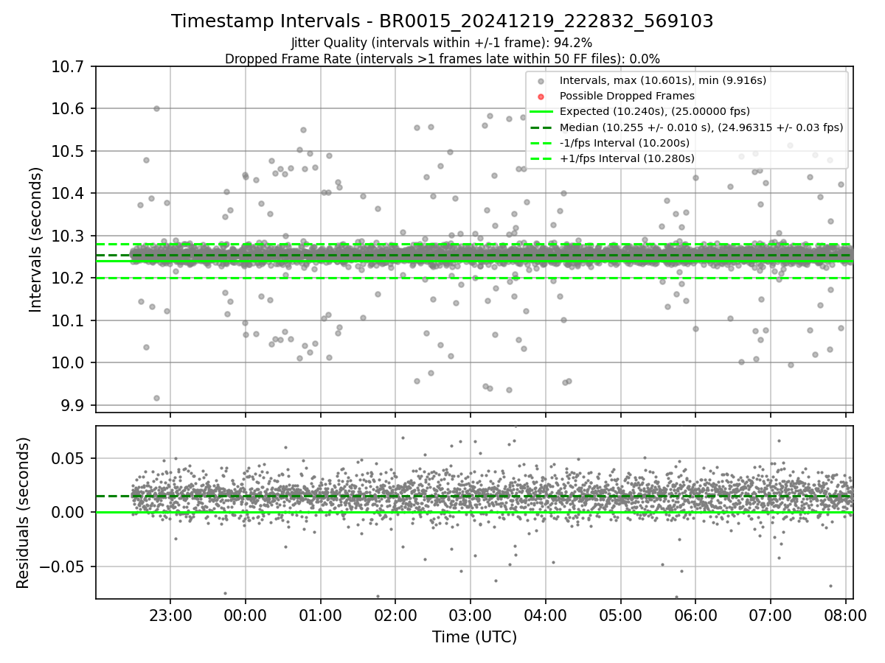Click the maximum interval data point at 10.6 seconds
This screenshot has width=885, height=663.
pos(156,108)
